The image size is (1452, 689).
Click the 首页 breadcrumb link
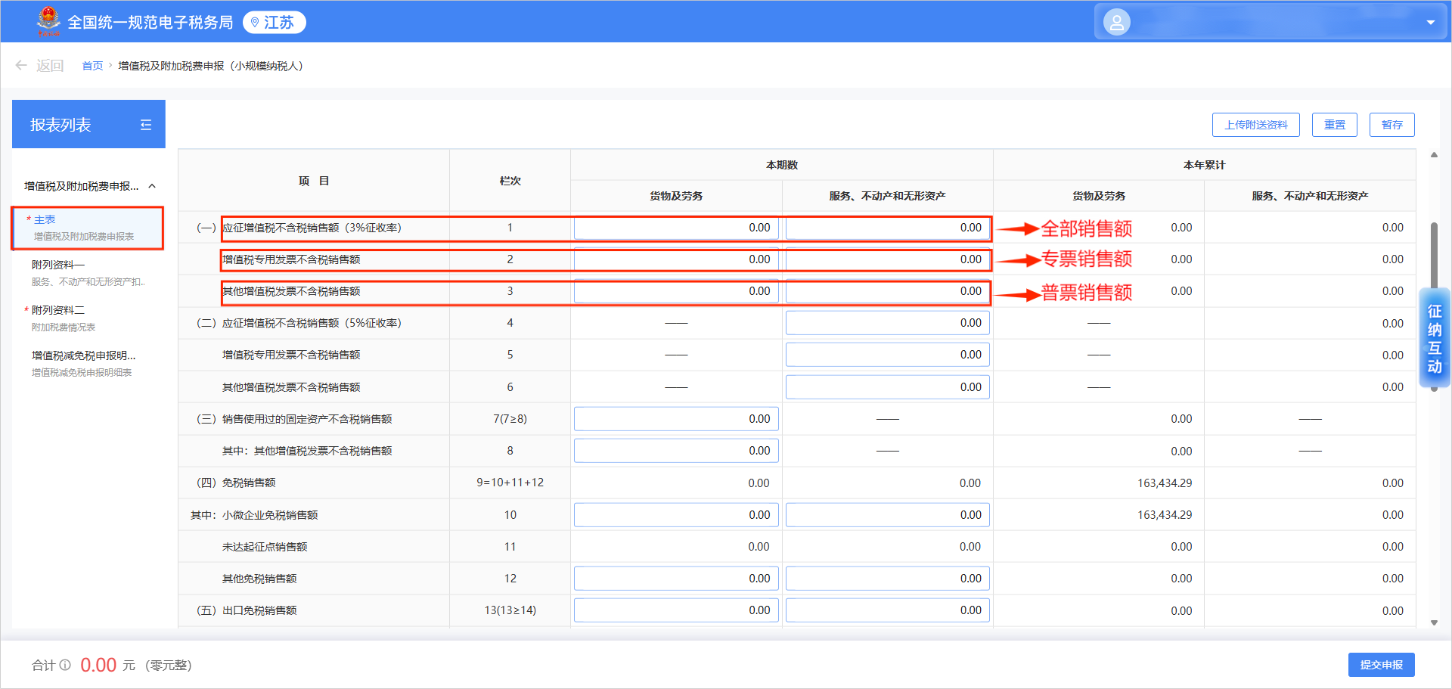[x=92, y=66]
